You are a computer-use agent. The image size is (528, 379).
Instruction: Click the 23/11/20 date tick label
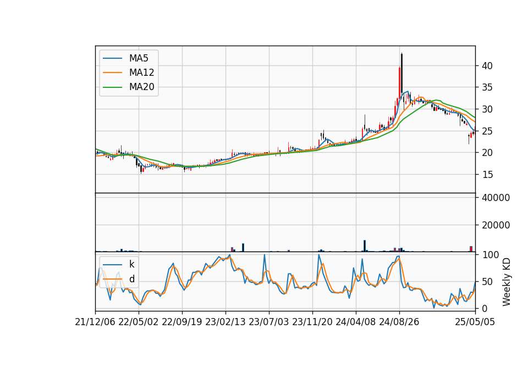(x=312, y=322)
